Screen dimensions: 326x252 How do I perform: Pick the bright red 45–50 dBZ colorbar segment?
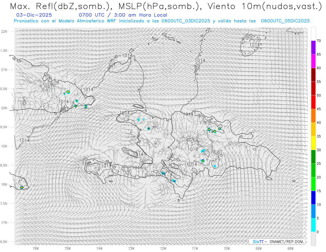point(313,102)
